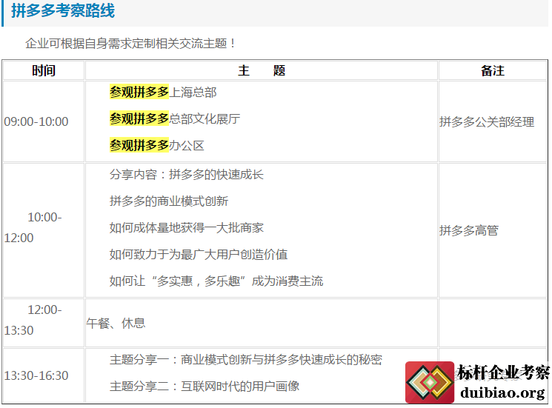Click the line 参观拼多多办公区
Viewport: 552px width, 408px height.
click(156, 145)
